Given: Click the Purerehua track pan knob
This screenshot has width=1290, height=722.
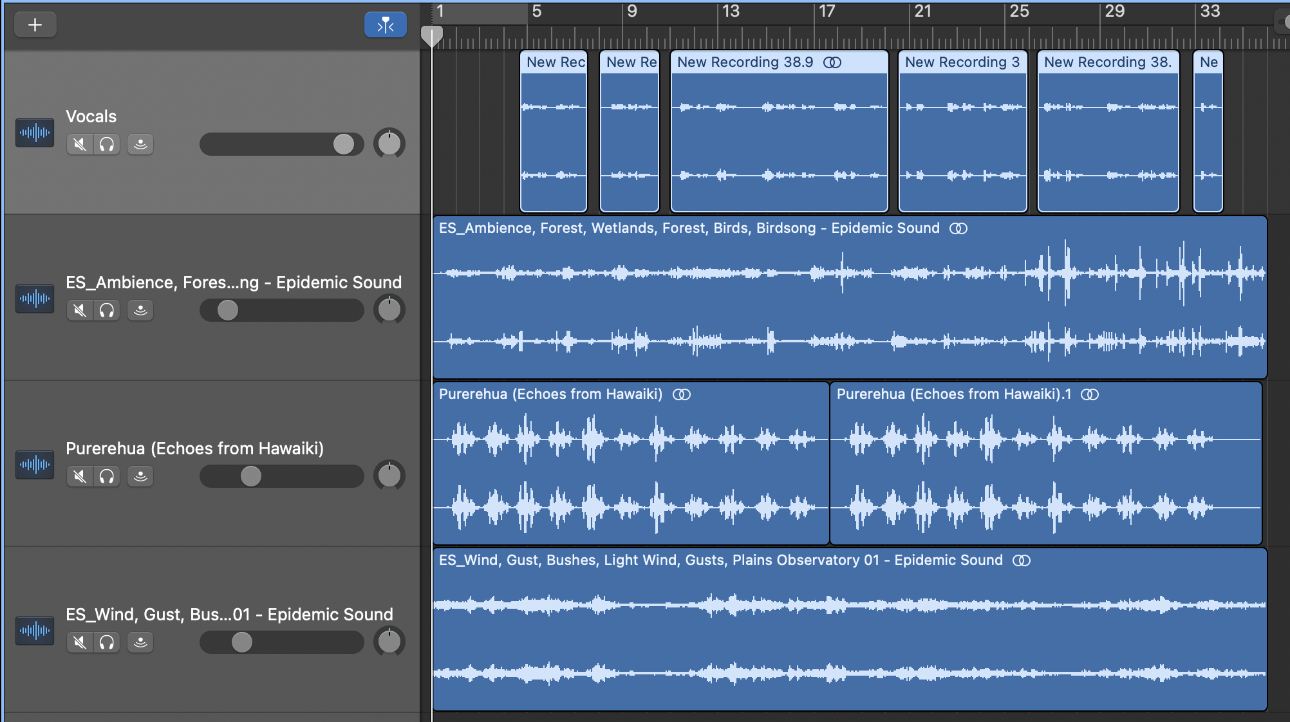Looking at the screenshot, I should point(389,476).
